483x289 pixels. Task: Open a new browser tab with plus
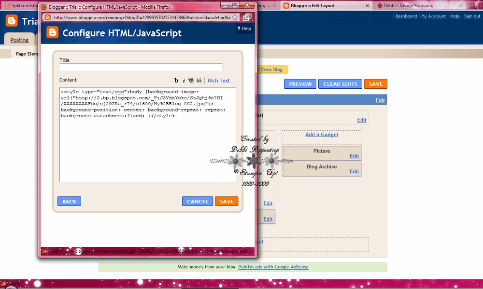tap(472, 5)
